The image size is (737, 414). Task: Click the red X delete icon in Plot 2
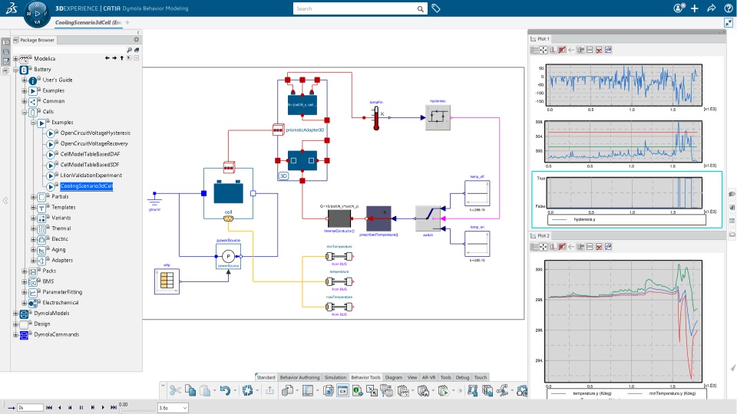point(599,246)
